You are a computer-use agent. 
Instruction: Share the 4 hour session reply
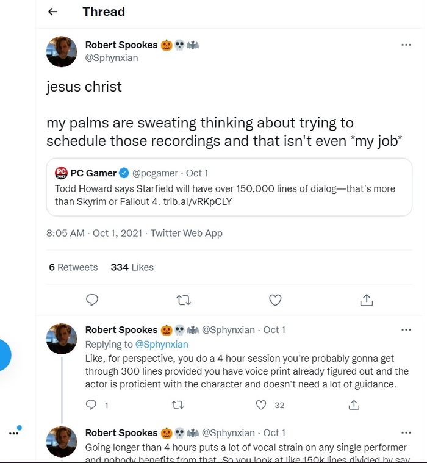coord(353,404)
